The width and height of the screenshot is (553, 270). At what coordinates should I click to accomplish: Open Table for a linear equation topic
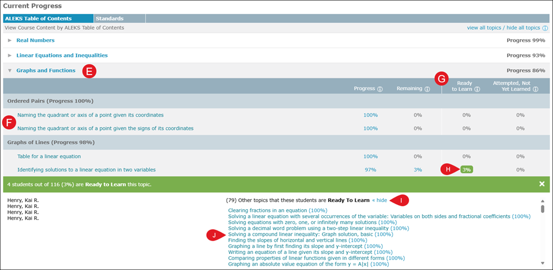tap(49, 157)
